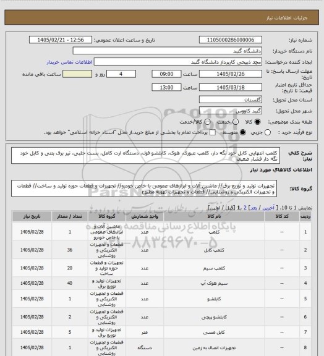Open the بعد pagination link
This screenshot has height=356, width=324.
click(x=254, y=208)
